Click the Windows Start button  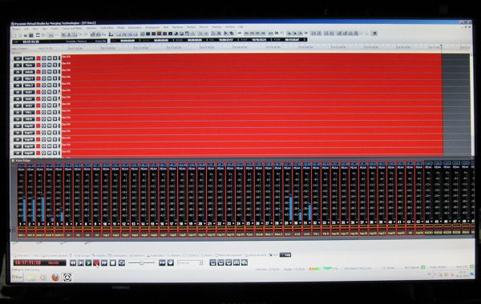click(18, 278)
